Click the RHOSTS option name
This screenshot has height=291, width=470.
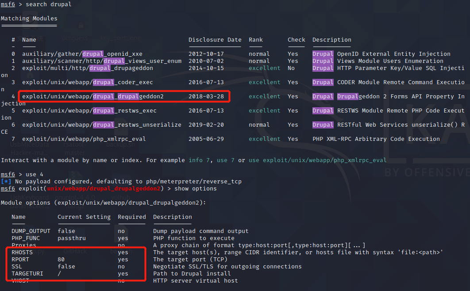click(22, 252)
